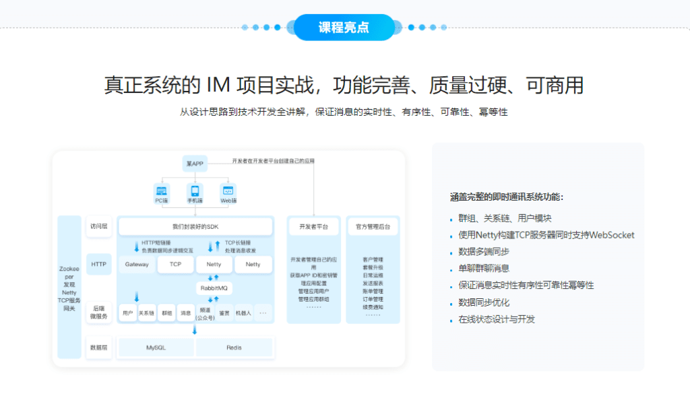690x402 pixels.
Task: Click the Gateway node in the HTTP layer
Action: point(137,263)
